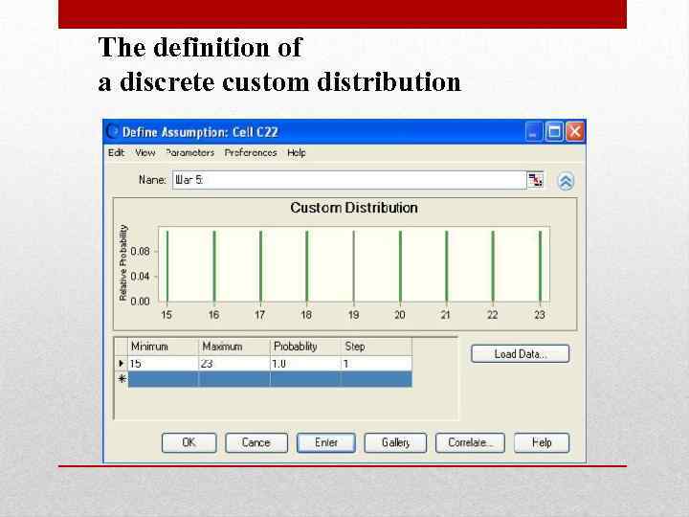Click the Minimum column header
The height and width of the screenshot is (517, 689).
pyautogui.click(x=163, y=347)
